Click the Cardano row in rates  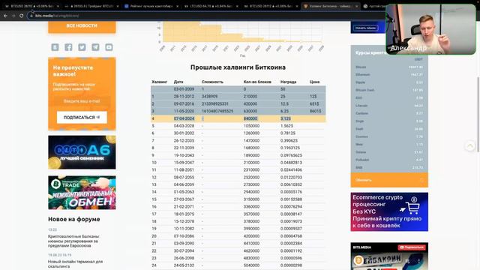(x=389, y=113)
